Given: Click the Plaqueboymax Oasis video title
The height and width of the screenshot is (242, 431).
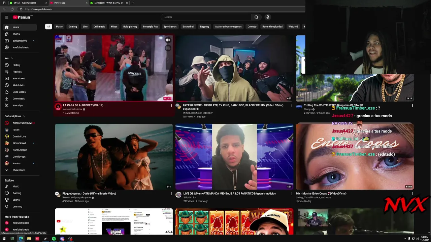Looking at the screenshot, I should (89, 194).
